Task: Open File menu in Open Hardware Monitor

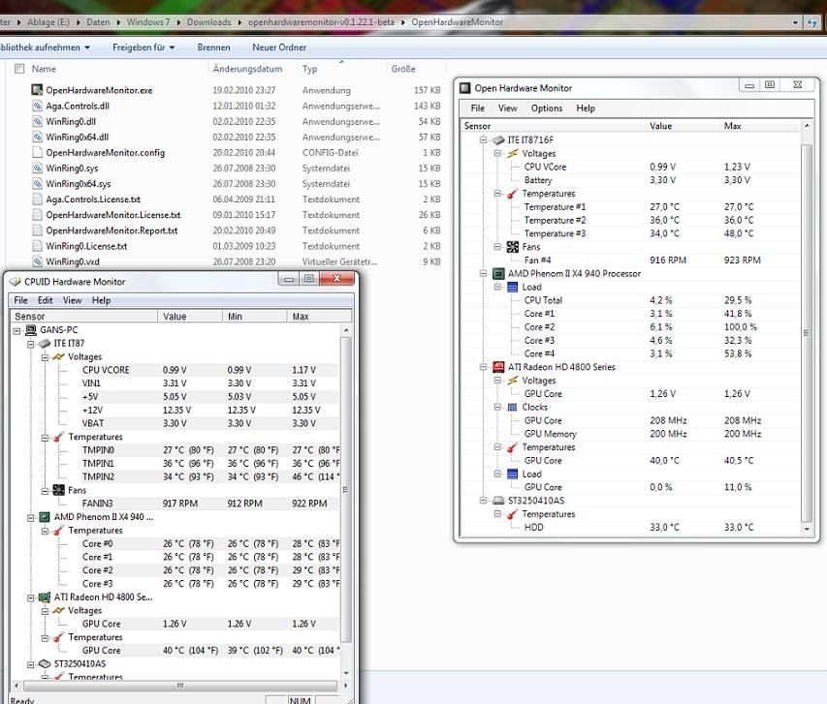Action: pyautogui.click(x=478, y=108)
